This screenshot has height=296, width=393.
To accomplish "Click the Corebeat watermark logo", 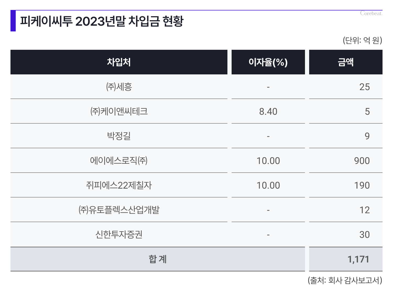I will pos(371,13).
